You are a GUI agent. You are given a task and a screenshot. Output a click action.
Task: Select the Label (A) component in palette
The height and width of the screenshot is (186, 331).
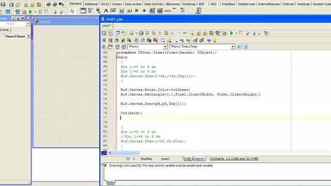point(106,11)
